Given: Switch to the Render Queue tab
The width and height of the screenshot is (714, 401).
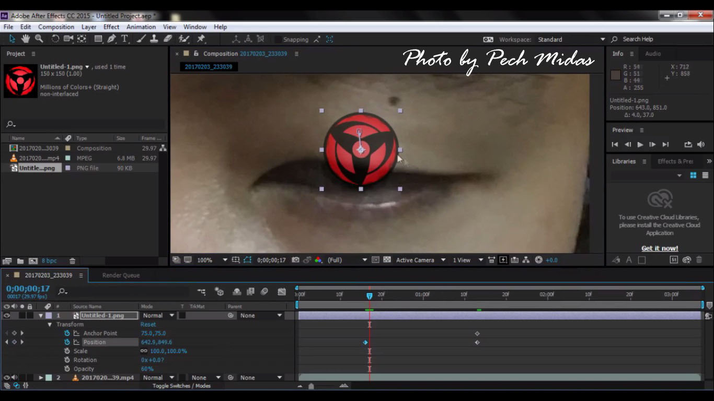Looking at the screenshot, I should (121, 275).
